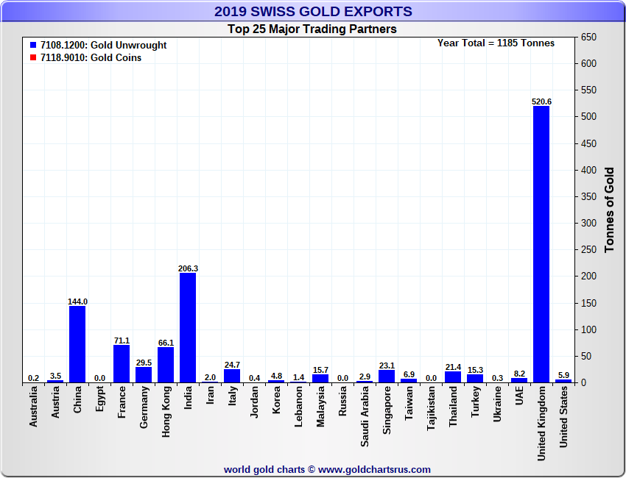Click the 'Taiwan' axis label
Viewport: 626px width, 478px height.
click(409, 403)
